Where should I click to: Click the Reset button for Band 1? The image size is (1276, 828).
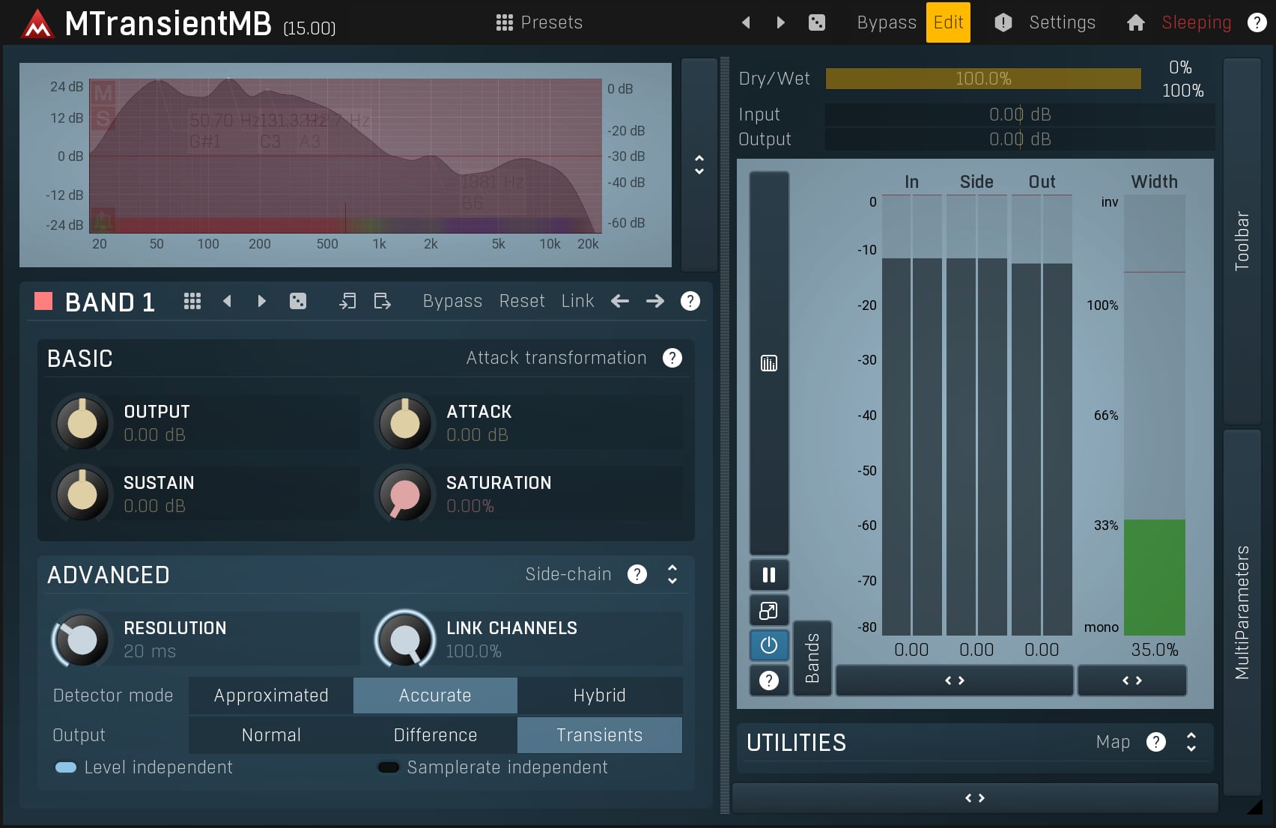(x=521, y=300)
